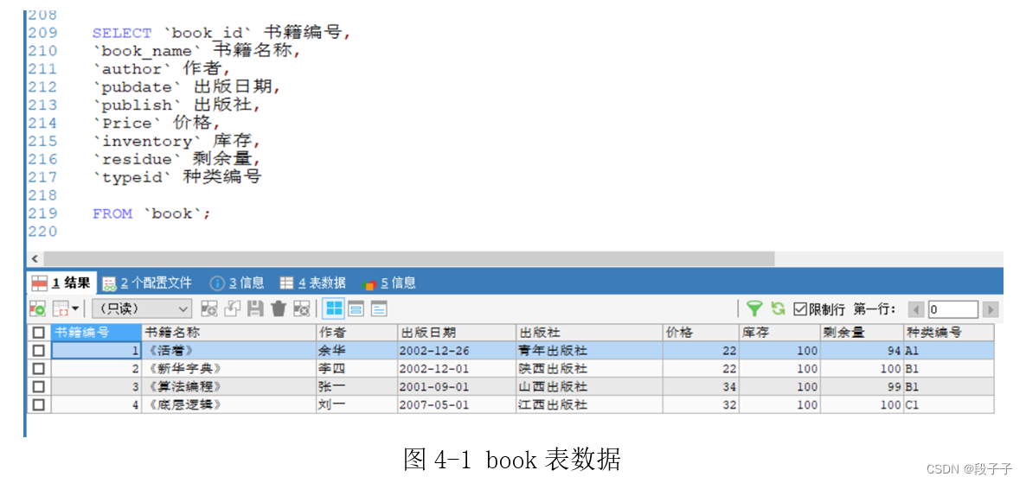Select the author cell 余华
Image resolution: width=1026 pixels, height=483 pixels.
click(x=356, y=351)
